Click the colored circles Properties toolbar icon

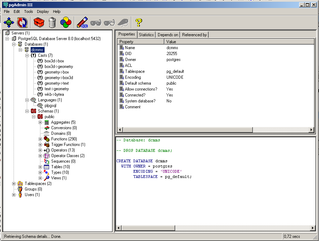(x=66, y=22)
